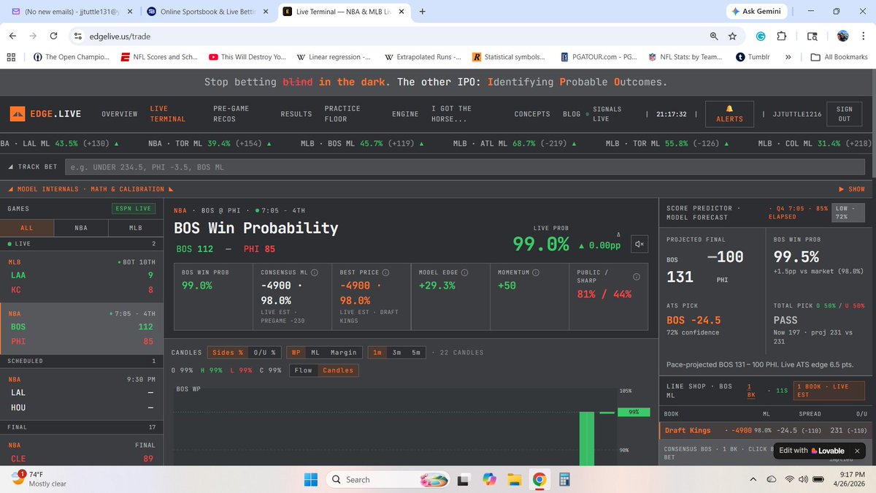Image resolution: width=876 pixels, height=493 pixels.
Task: Open the Overview nav item
Action: [x=120, y=114]
